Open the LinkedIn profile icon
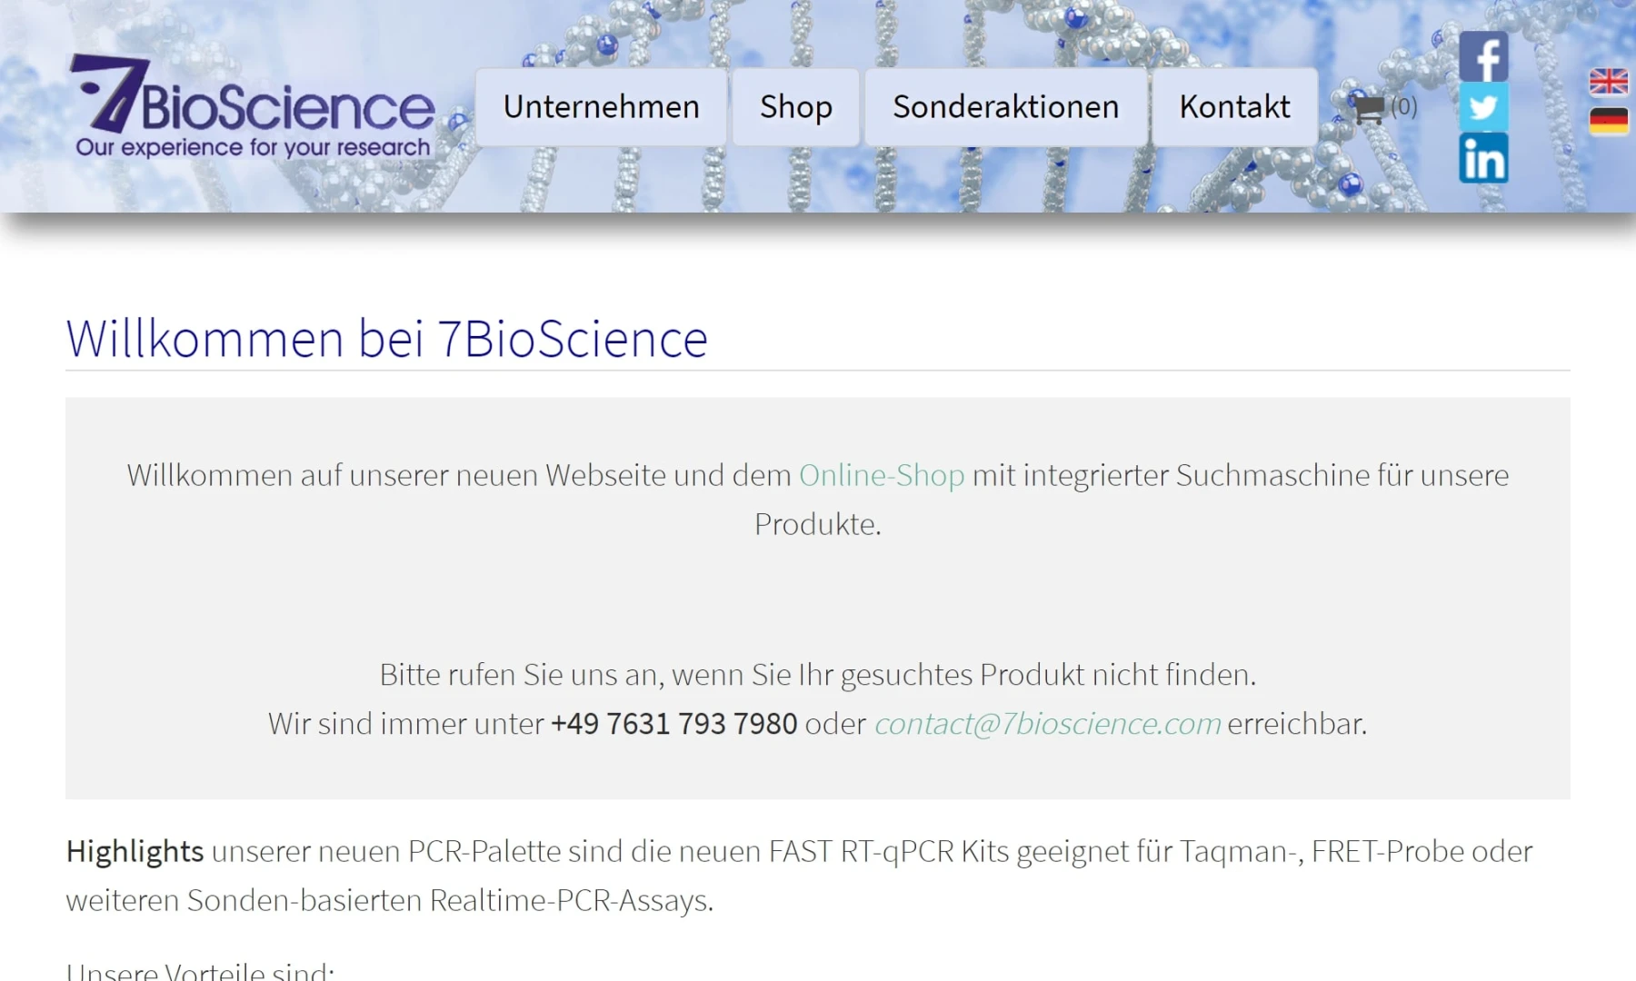This screenshot has height=981, width=1636. coord(1483,158)
